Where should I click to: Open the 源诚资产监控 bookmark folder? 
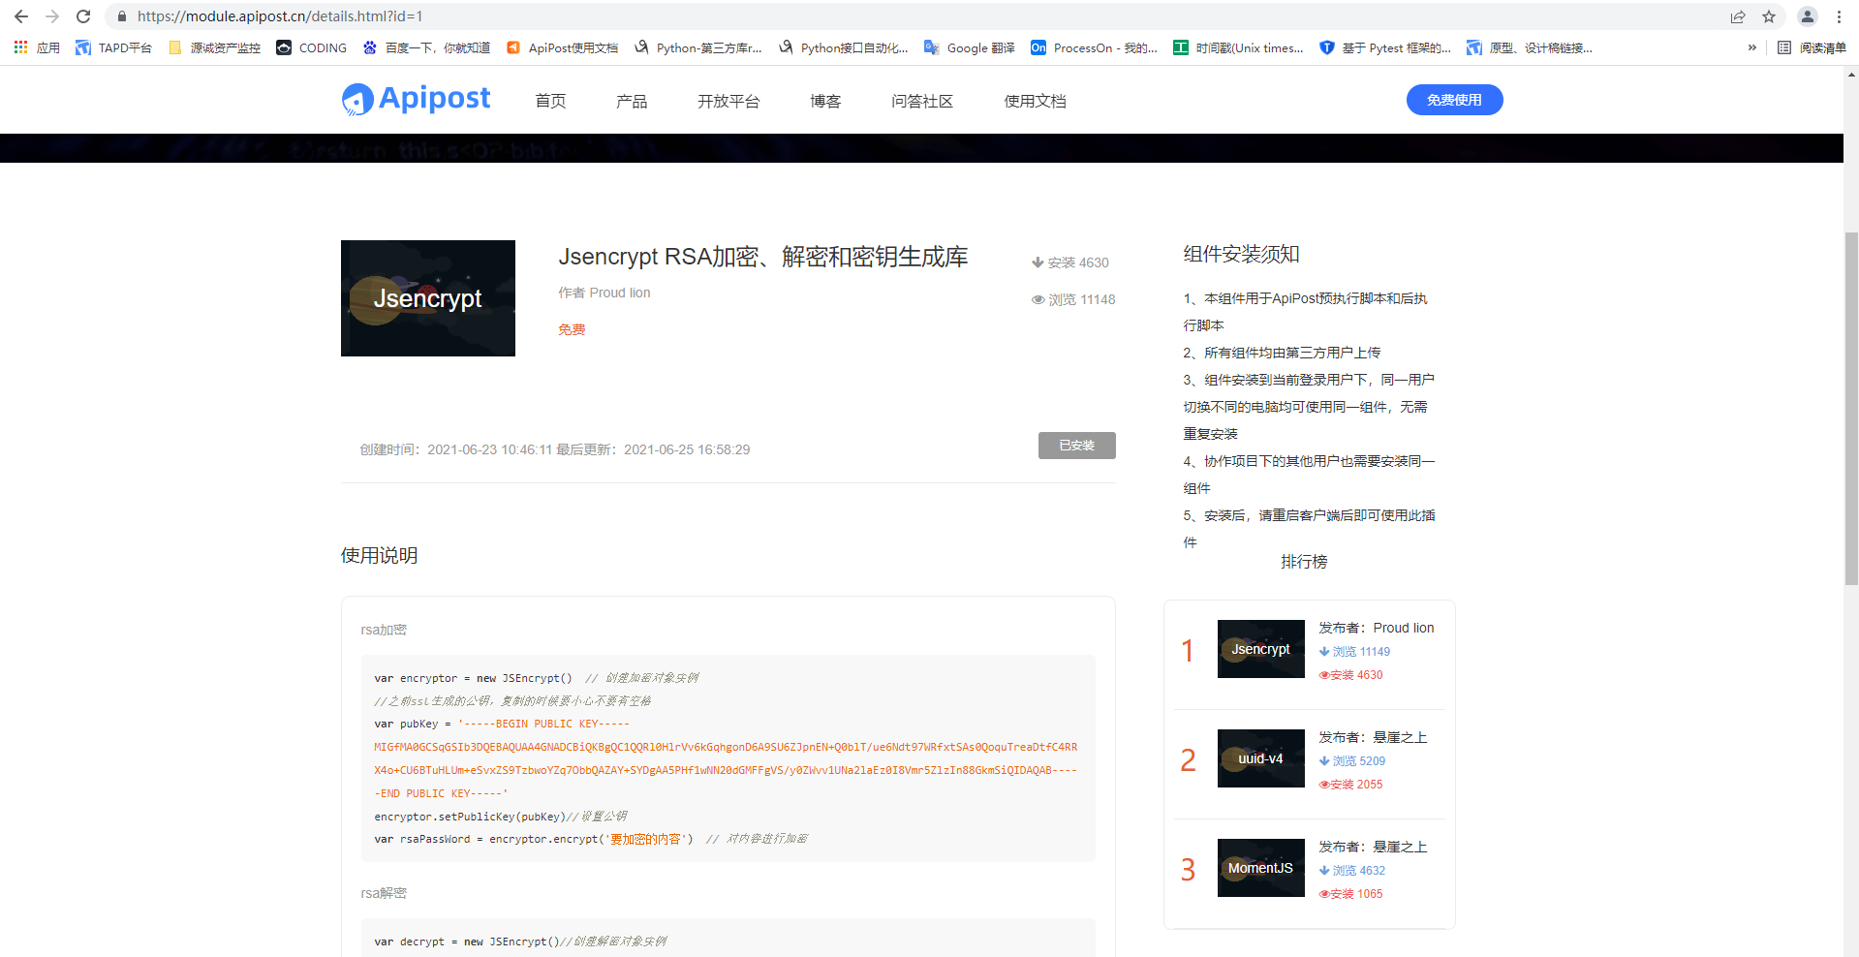coord(214,47)
